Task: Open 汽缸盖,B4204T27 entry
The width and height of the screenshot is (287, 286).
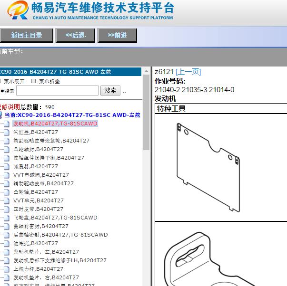Action: coord(36,132)
